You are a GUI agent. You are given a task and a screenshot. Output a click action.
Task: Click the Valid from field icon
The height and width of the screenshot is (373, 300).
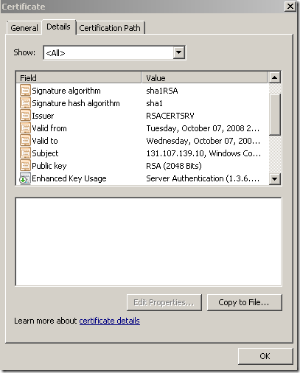tap(25, 128)
